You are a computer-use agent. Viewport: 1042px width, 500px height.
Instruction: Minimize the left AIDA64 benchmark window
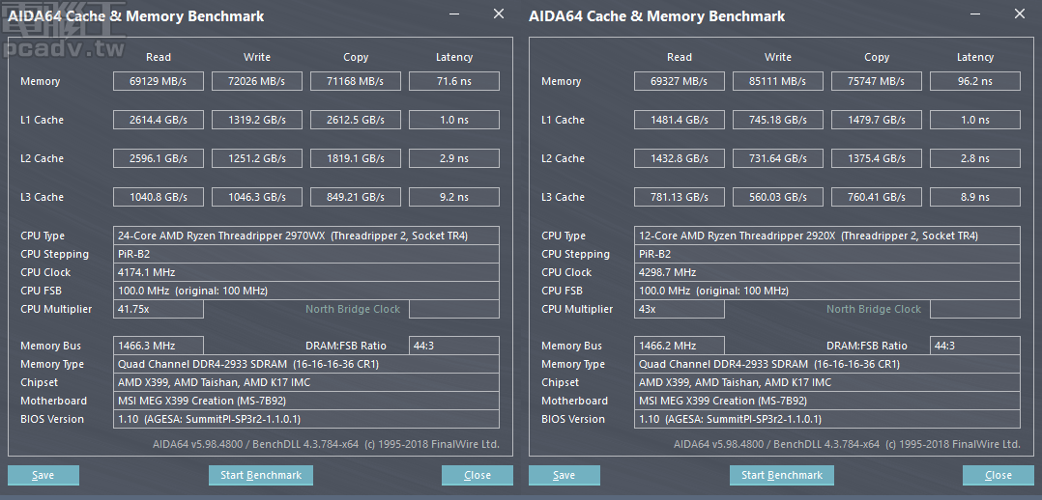pos(454,14)
